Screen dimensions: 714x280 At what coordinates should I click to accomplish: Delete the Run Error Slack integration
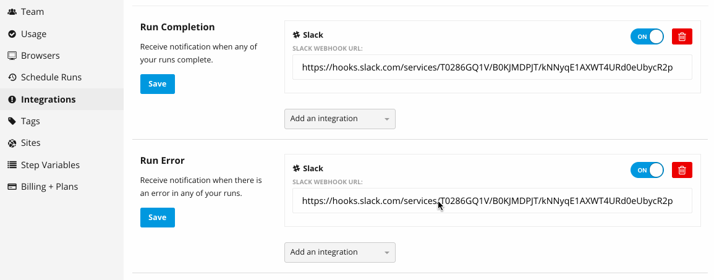682,170
